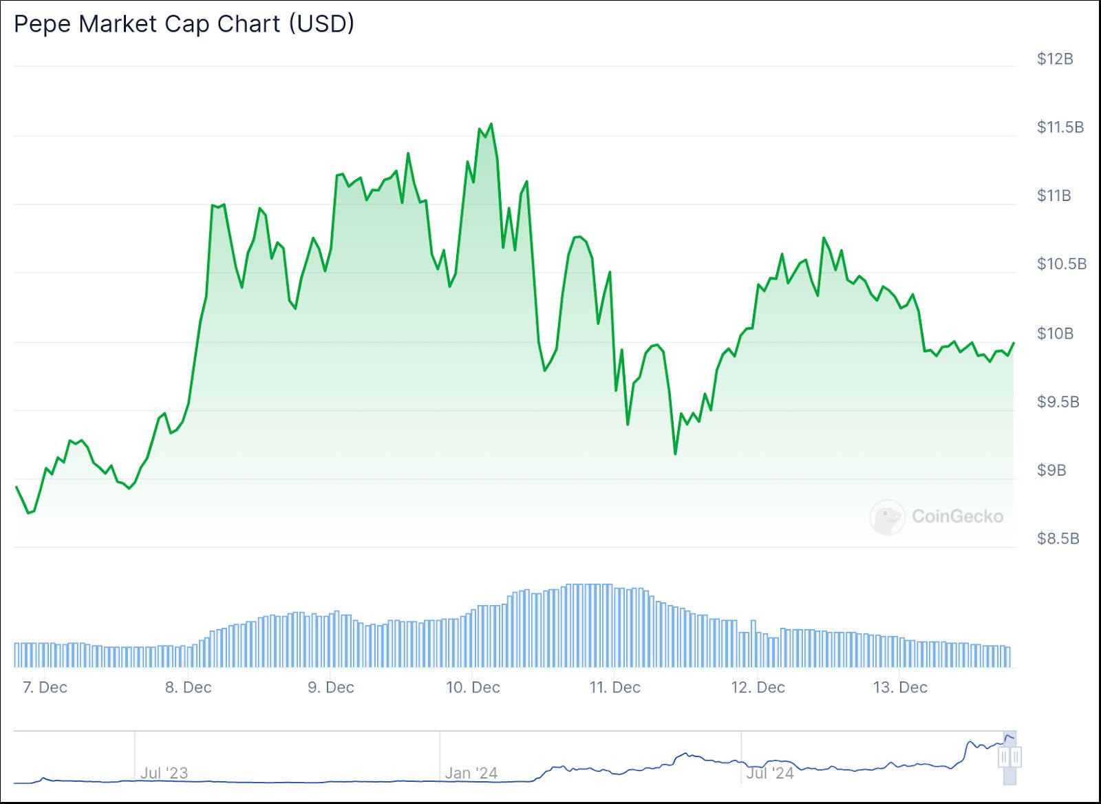Click the $8.5B price axis label

(x=1058, y=539)
